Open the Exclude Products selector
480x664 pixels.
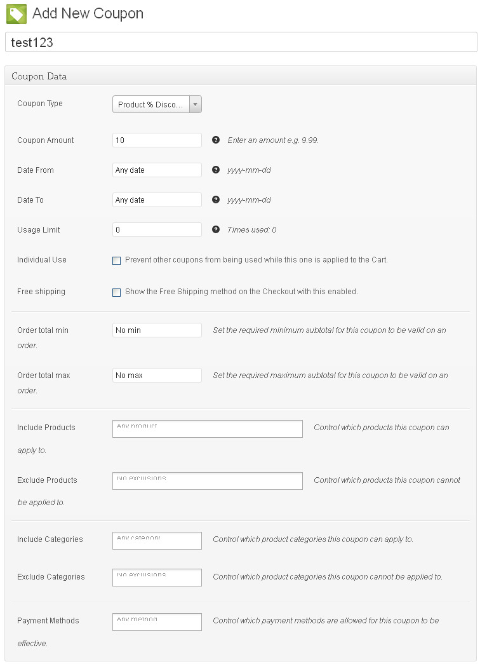[x=207, y=481]
